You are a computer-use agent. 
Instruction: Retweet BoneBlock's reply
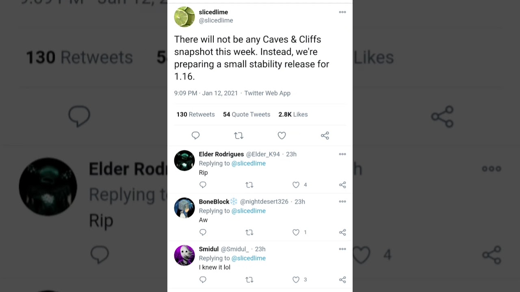[x=249, y=232]
